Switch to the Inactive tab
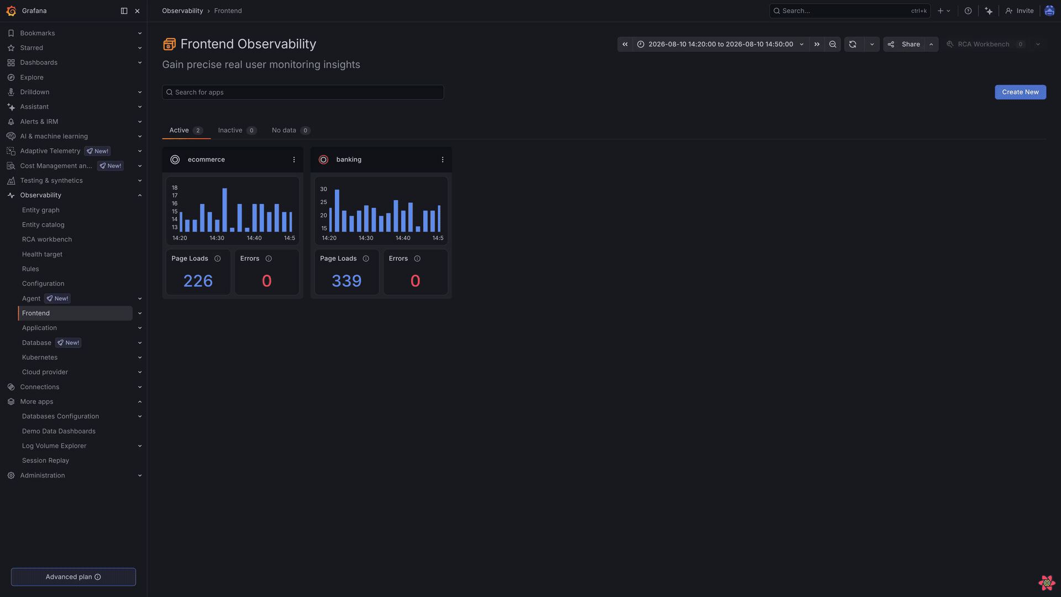The width and height of the screenshot is (1061, 597). point(237,130)
